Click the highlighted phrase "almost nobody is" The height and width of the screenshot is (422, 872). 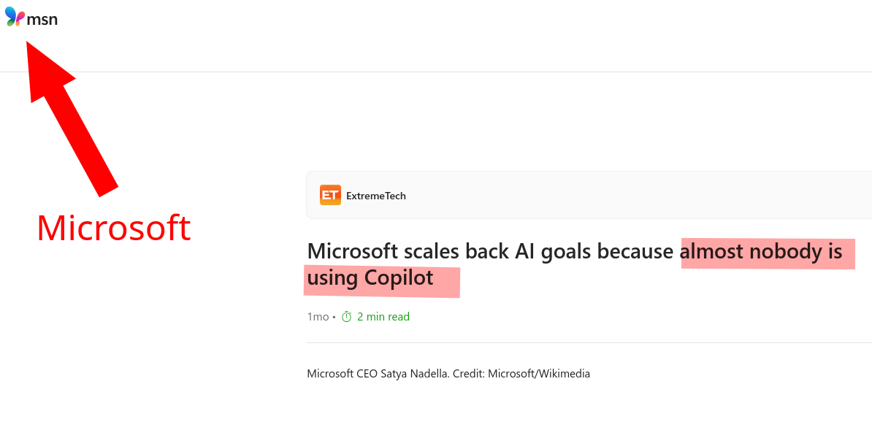761,253
